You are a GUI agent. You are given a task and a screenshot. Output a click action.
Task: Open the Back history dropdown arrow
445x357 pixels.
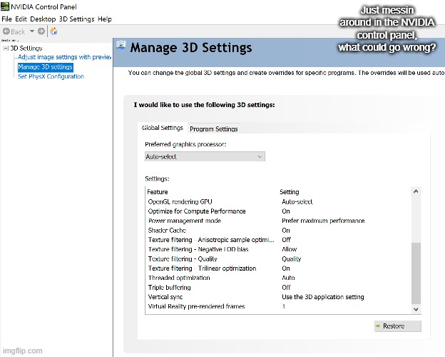[x=32, y=31]
